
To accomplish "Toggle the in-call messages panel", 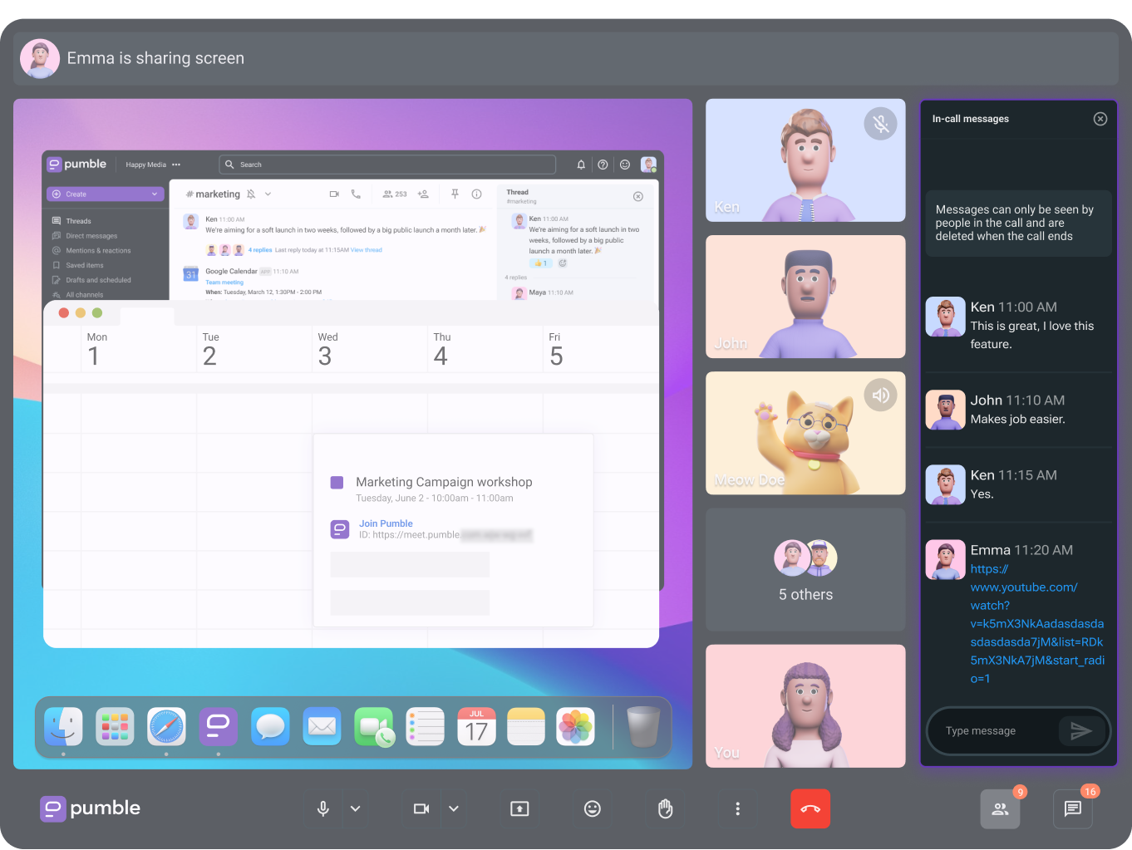I will point(1073,808).
